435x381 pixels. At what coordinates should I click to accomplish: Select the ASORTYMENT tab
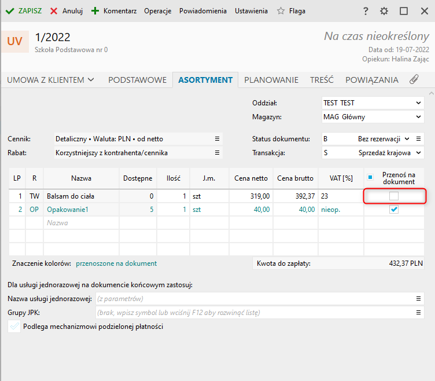coord(205,80)
